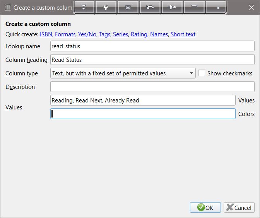Focus the Colors input field
This screenshot has width=260, height=218.
pos(143,114)
